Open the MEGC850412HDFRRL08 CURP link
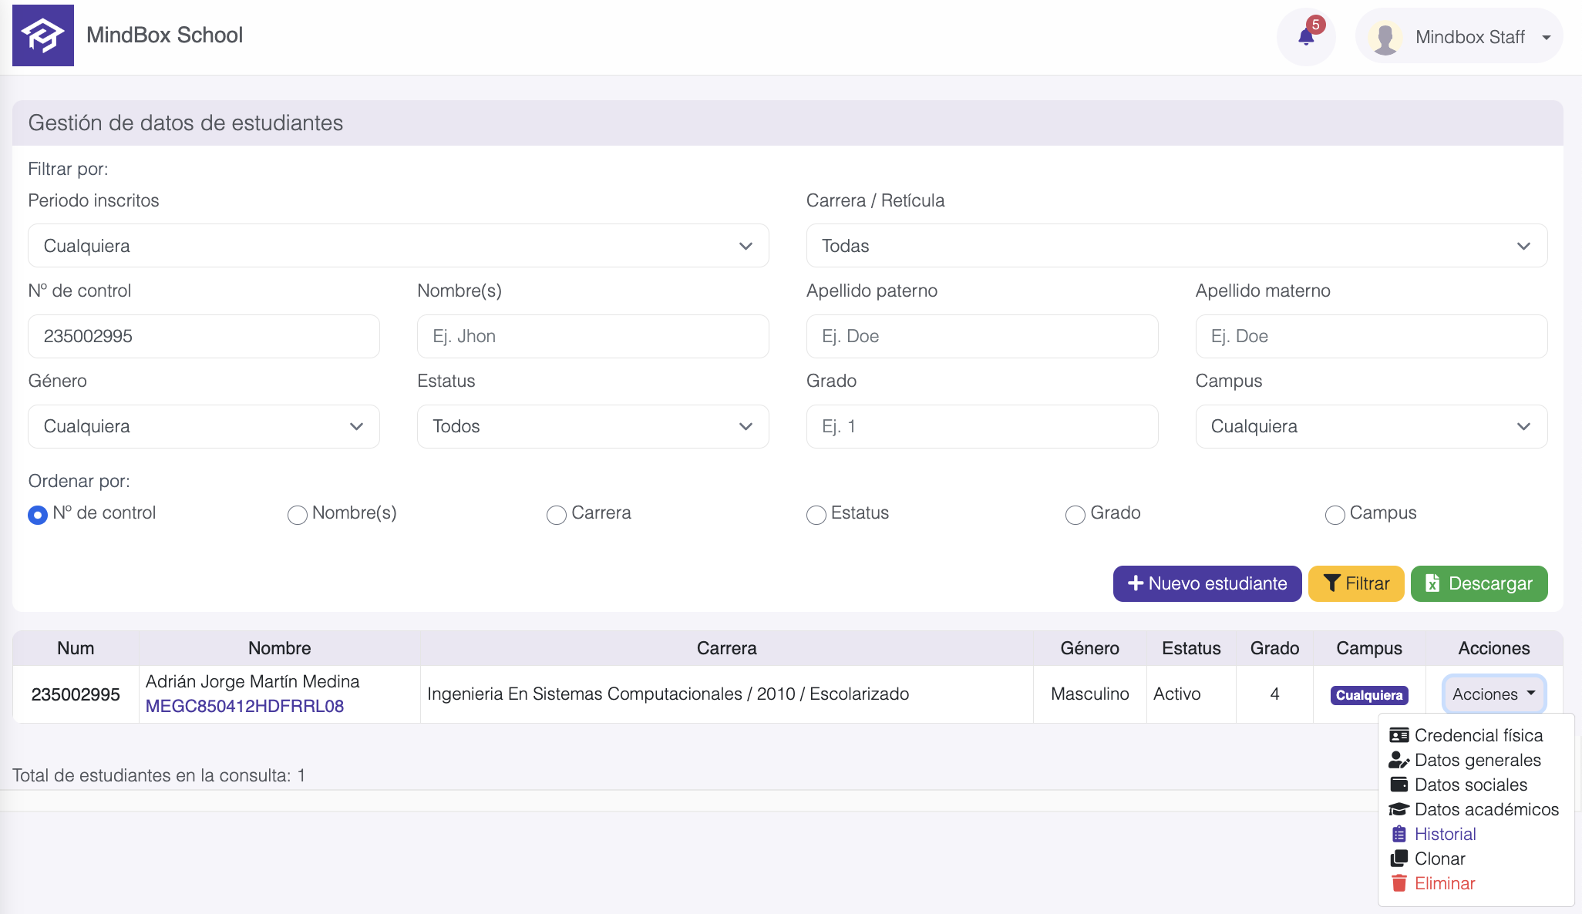Viewport: 1582px width, 914px height. tap(244, 706)
